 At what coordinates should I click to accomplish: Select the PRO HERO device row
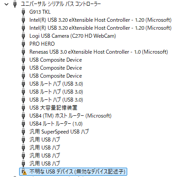pos(42,44)
